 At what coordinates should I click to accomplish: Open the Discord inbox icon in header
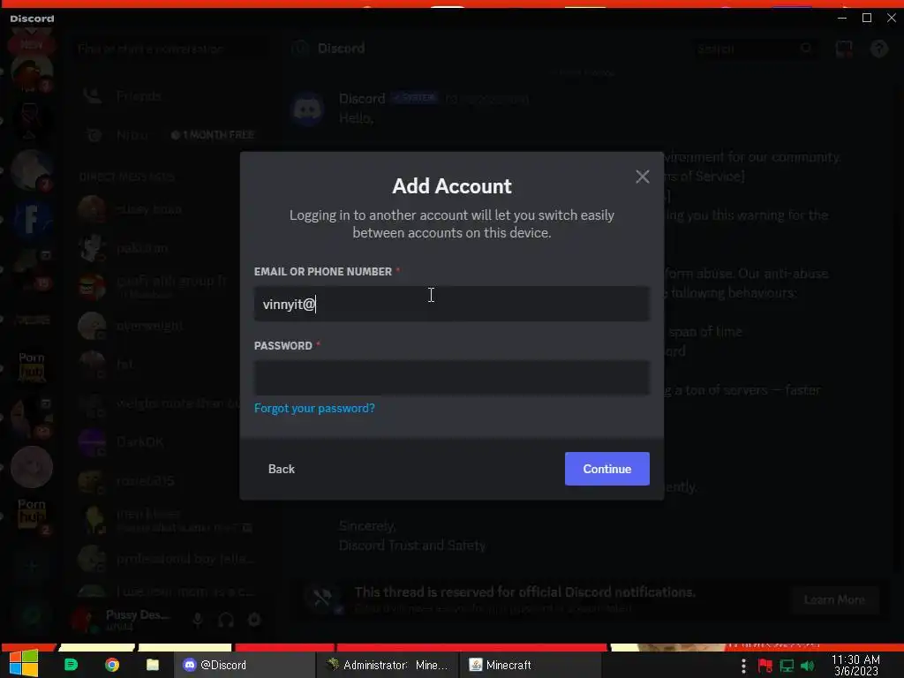(x=844, y=49)
